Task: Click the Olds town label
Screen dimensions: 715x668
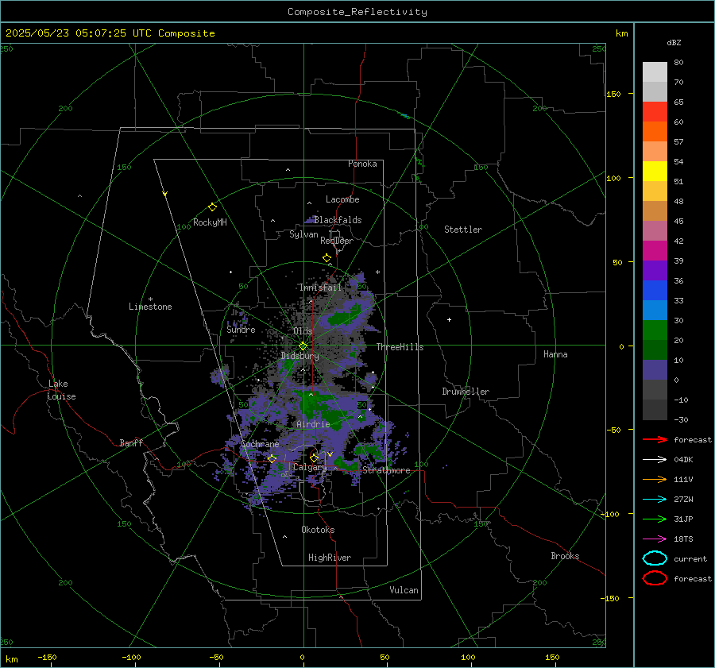Action: (x=303, y=331)
